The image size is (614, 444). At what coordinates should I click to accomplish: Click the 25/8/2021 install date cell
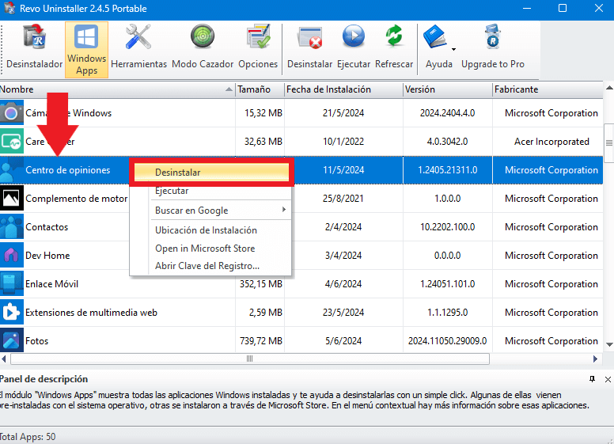343,199
